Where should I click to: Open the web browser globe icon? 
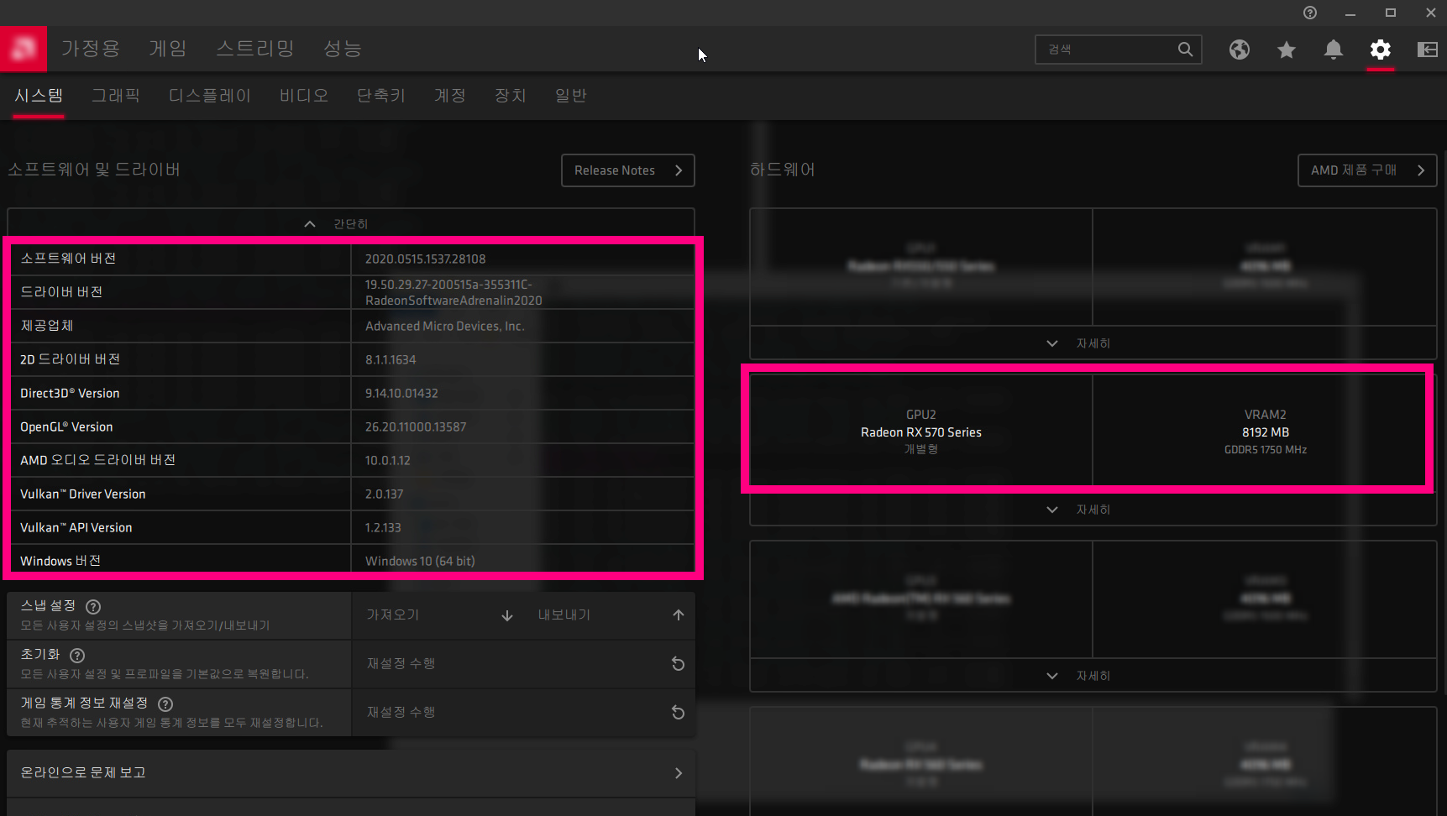click(1240, 50)
